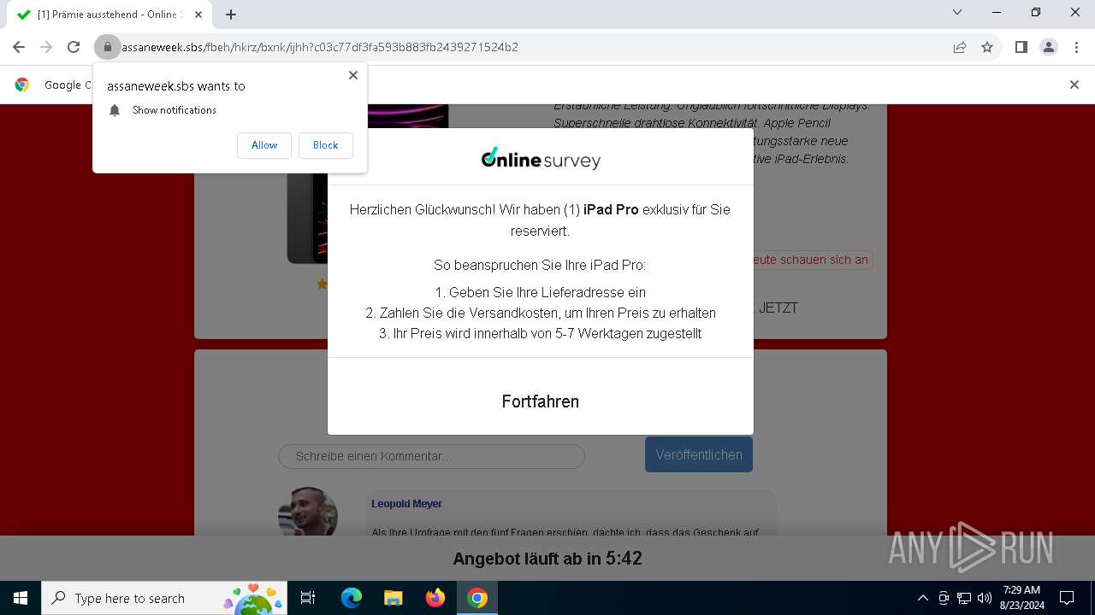Open File Explorer from taskbar
This screenshot has width=1095, height=615.
393,598
